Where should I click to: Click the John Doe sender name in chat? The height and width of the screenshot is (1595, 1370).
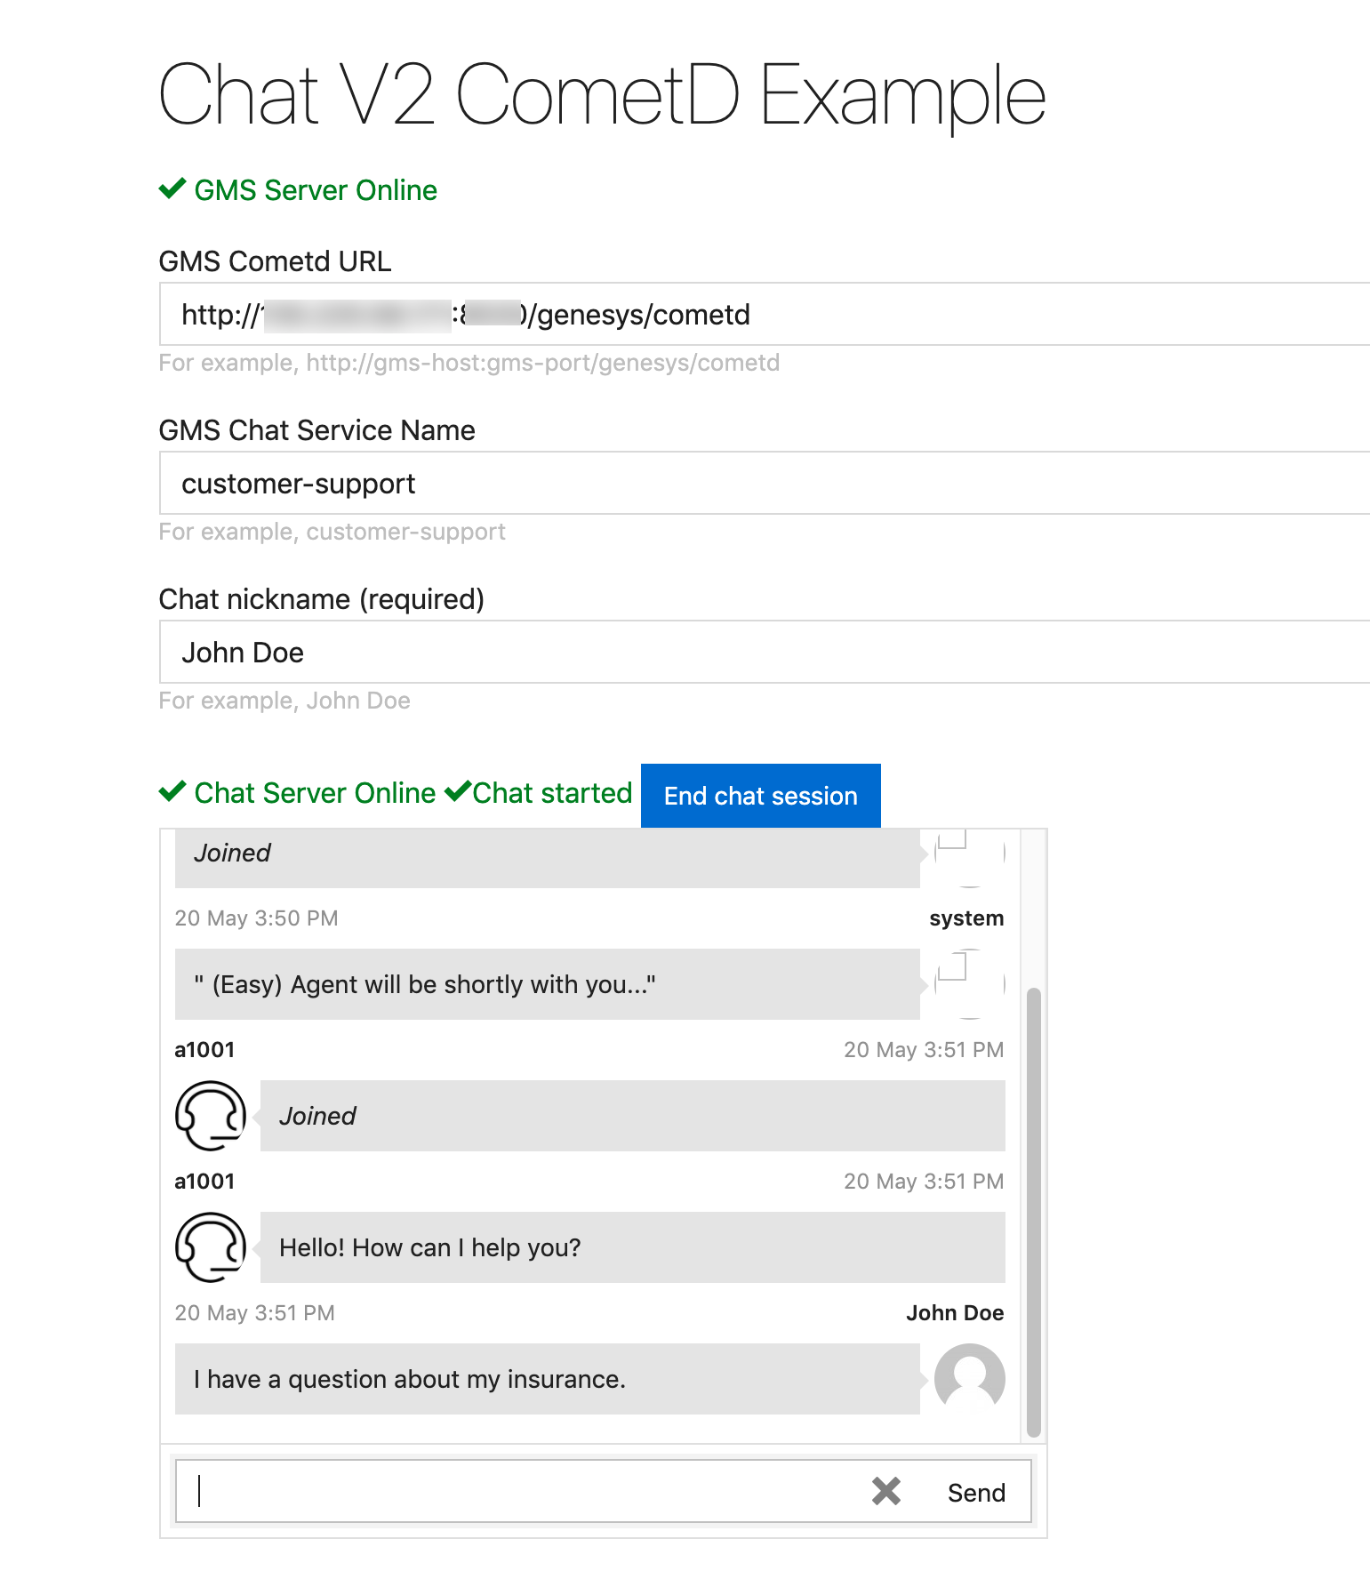tap(955, 1313)
